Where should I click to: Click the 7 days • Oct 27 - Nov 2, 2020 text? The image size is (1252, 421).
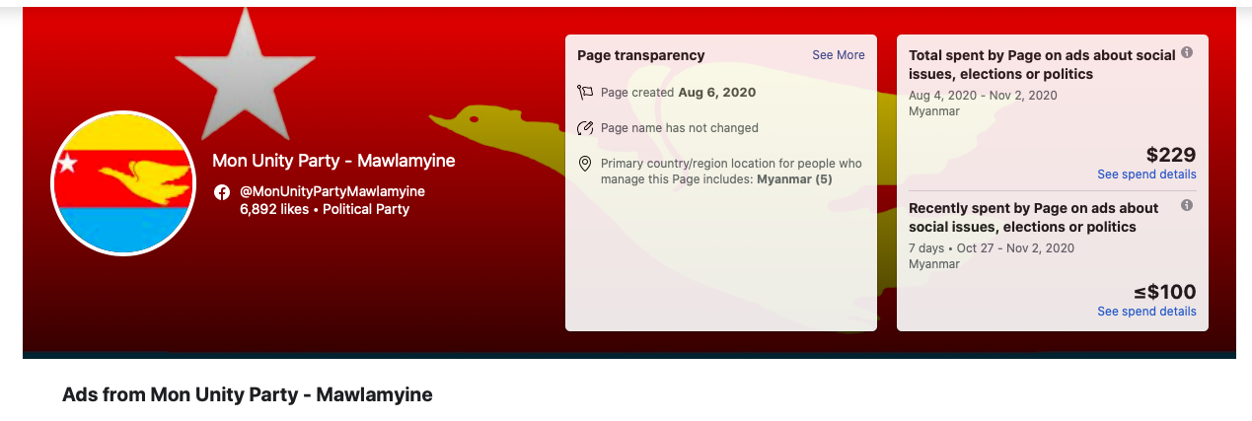click(992, 248)
